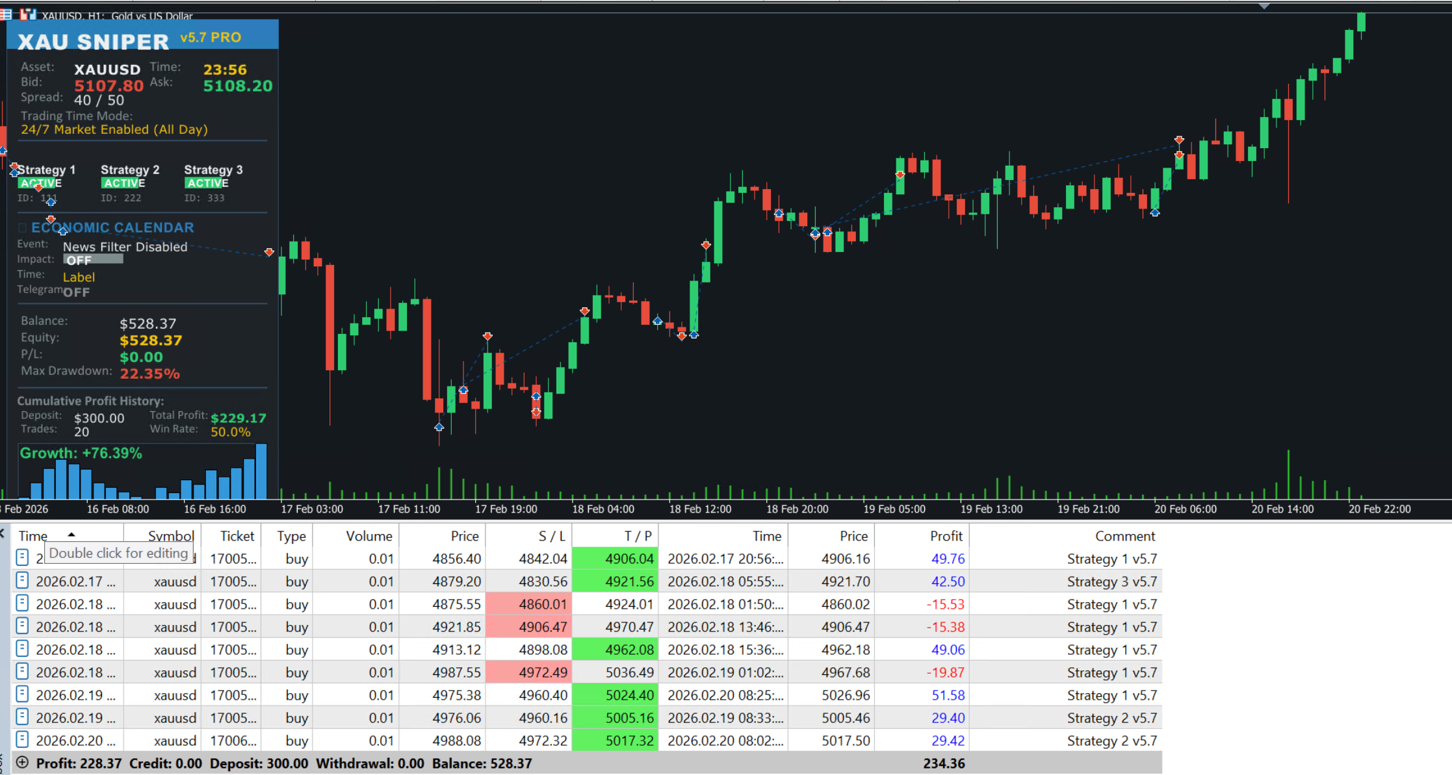Screen dimensions: 1452x775
Task: Click the Telegram OFF label
Action: pos(77,292)
